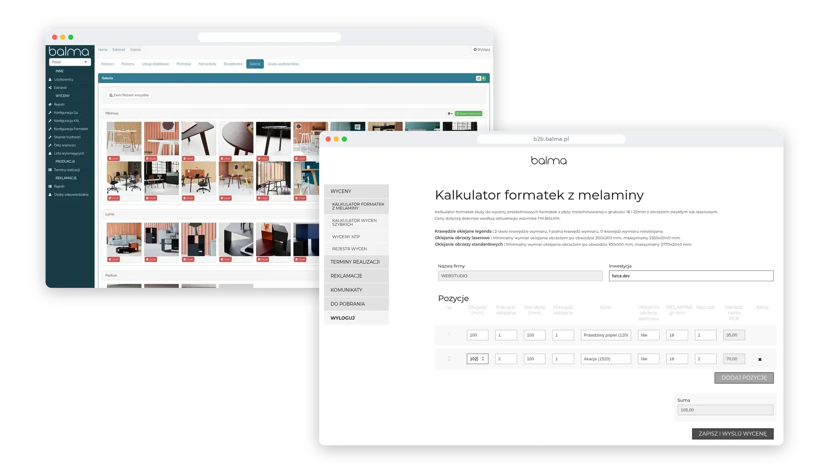Click the Nazwa firmy field WEBSTUDIO
Screen dimensions: 829x466
coord(520,276)
